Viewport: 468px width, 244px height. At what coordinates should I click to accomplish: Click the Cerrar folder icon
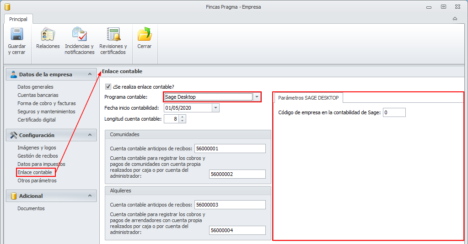tap(145, 34)
